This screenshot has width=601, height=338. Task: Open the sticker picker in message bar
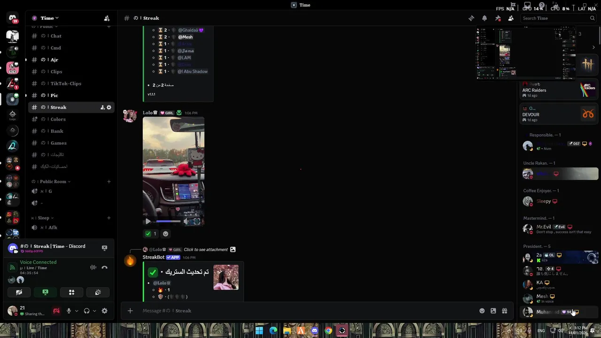point(493,311)
